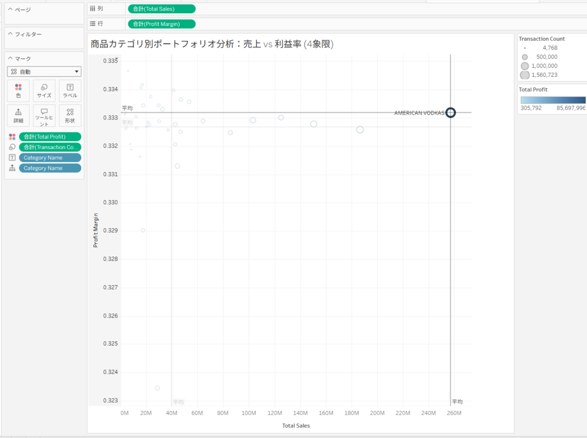Click the chart title text

click(x=212, y=44)
